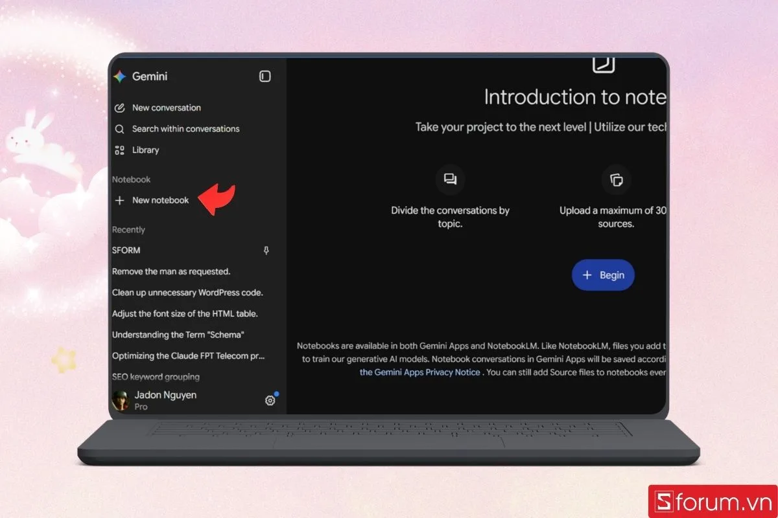Open 'Understanding the Term "Schema"' conversation
This screenshot has height=518, width=778.
point(178,335)
